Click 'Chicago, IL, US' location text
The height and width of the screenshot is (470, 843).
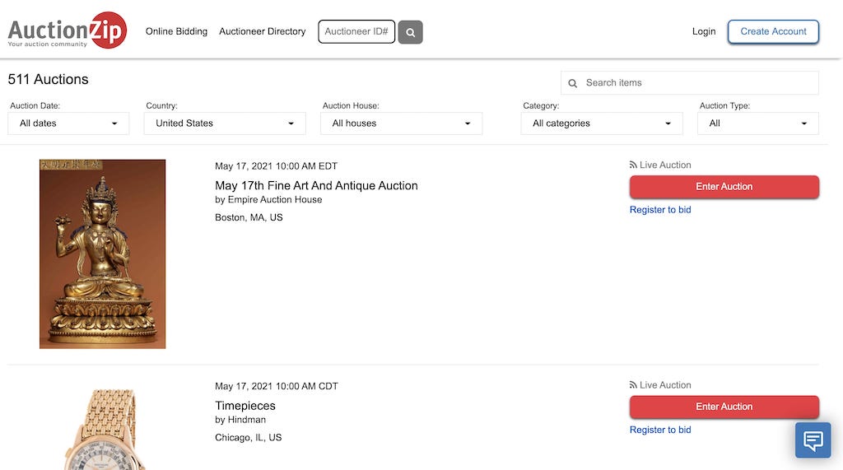pos(249,437)
